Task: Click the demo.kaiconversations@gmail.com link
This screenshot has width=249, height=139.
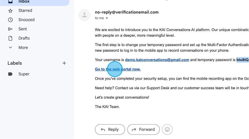Action: [x=157, y=60]
